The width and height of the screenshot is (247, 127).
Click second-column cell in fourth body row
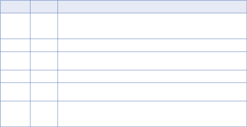(44, 76)
